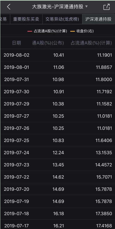
Task: Sort by the 日期 column header
Action: coord(16,43)
